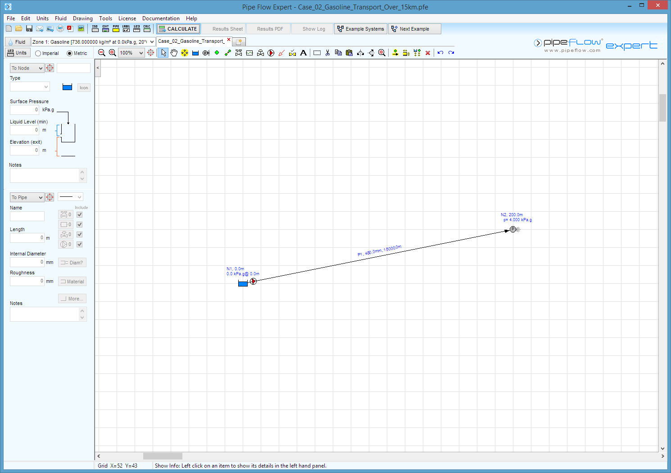Click the Example Systems button
This screenshot has width=671, height=473.
[361, 29]
